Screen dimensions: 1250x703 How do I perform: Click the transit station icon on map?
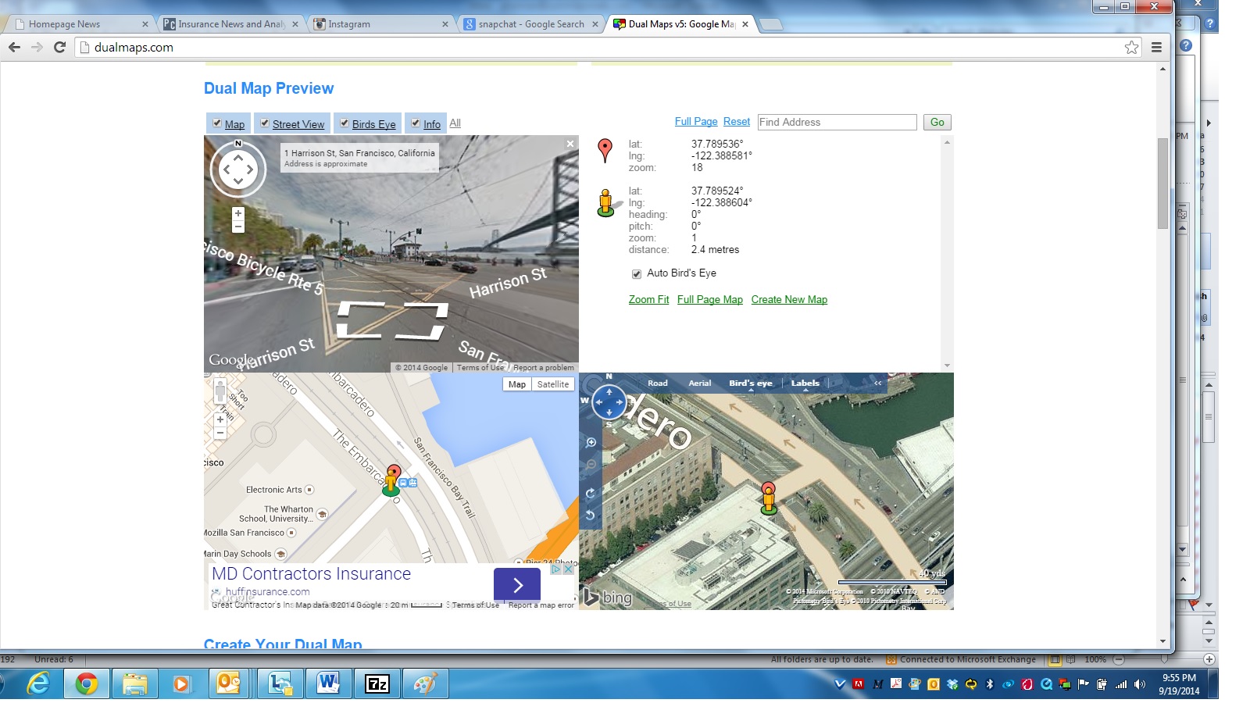click(408, 483)
